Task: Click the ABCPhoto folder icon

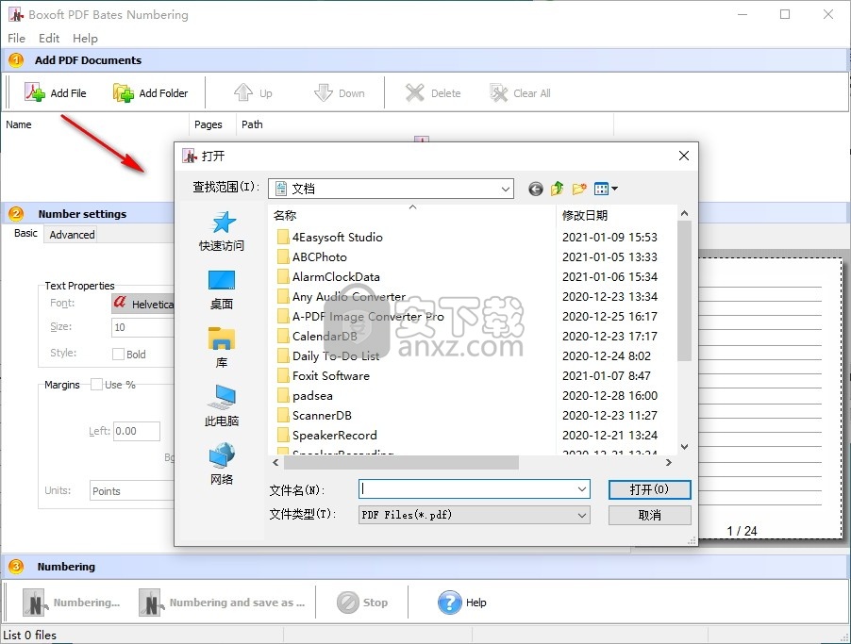Action: pyautogui.click(x=283, y=256)
